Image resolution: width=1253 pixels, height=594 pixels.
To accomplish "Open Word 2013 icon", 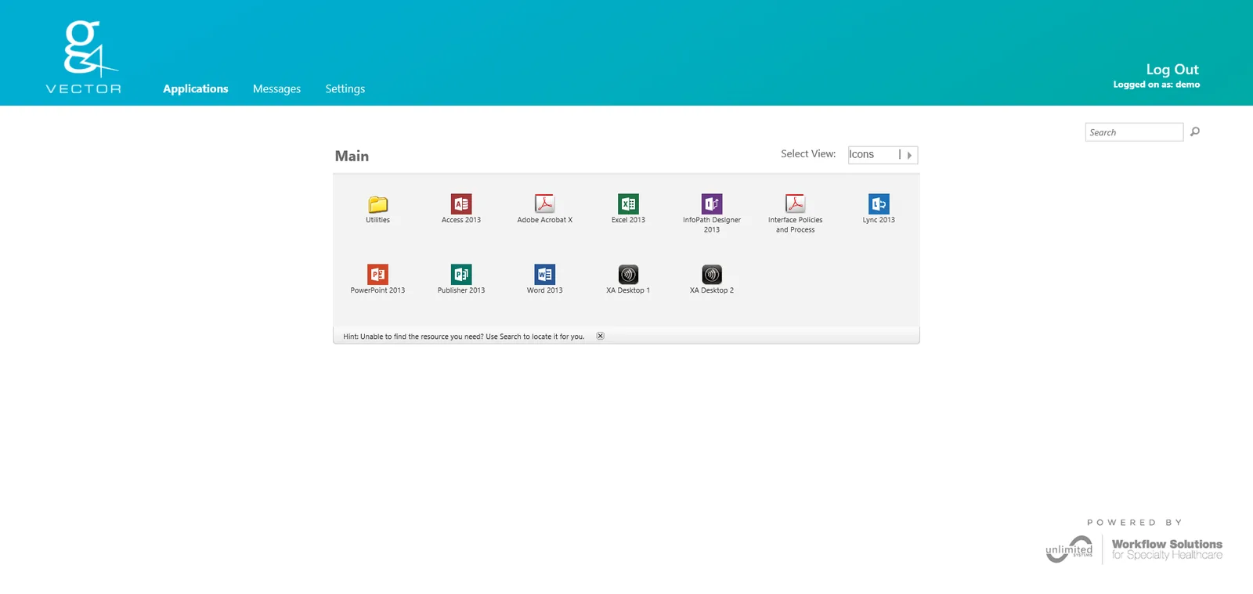I will click(544, 275).
